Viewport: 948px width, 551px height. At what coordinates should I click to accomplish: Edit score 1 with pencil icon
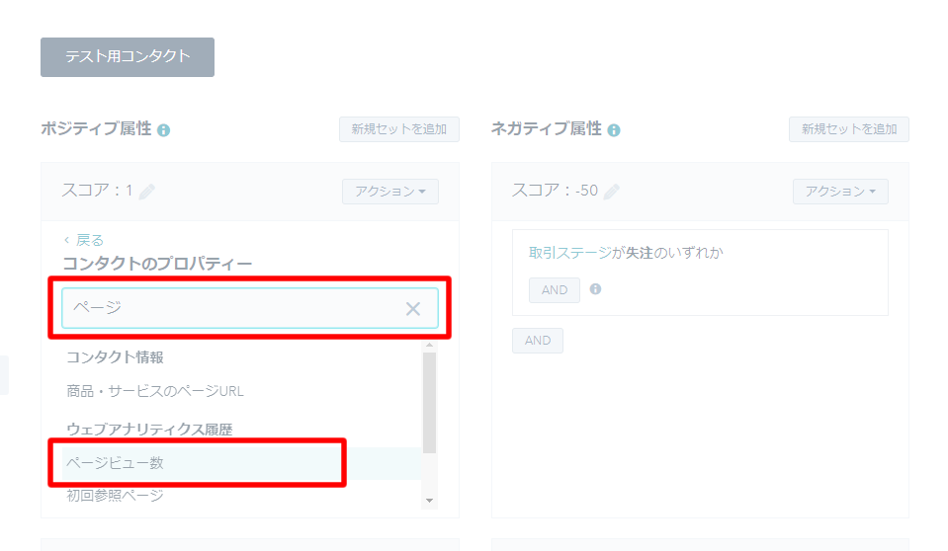pos(147,192)
